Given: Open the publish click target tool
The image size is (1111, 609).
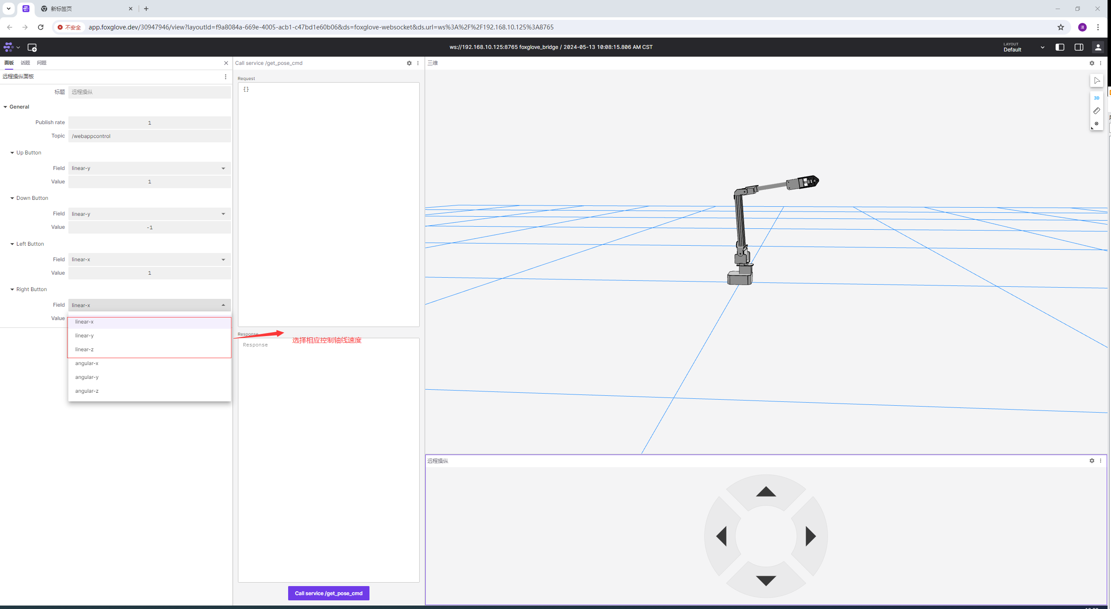Looking at the screenshot, I should click(1096, 124).
